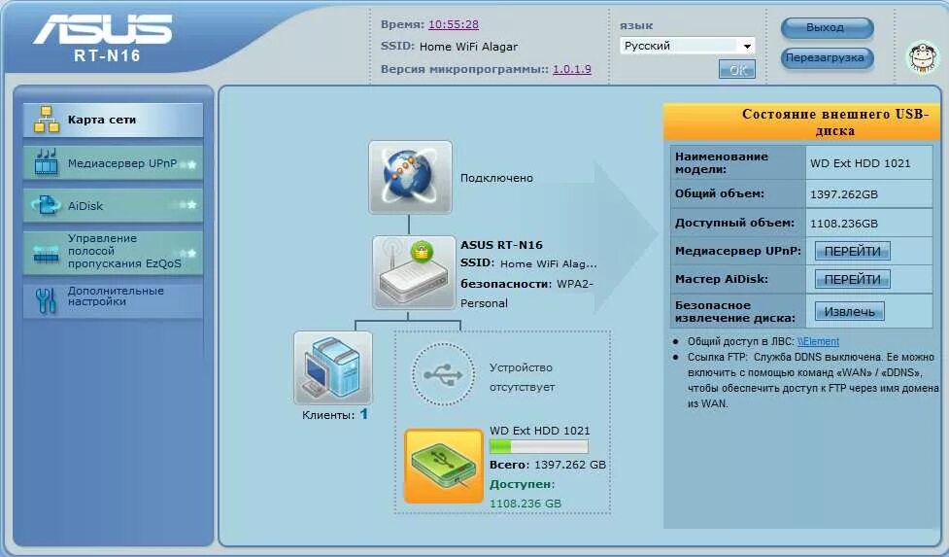Screen dimensions: 949x557
Task: Click the Перезагрузка reboot button
Action: 827,58
